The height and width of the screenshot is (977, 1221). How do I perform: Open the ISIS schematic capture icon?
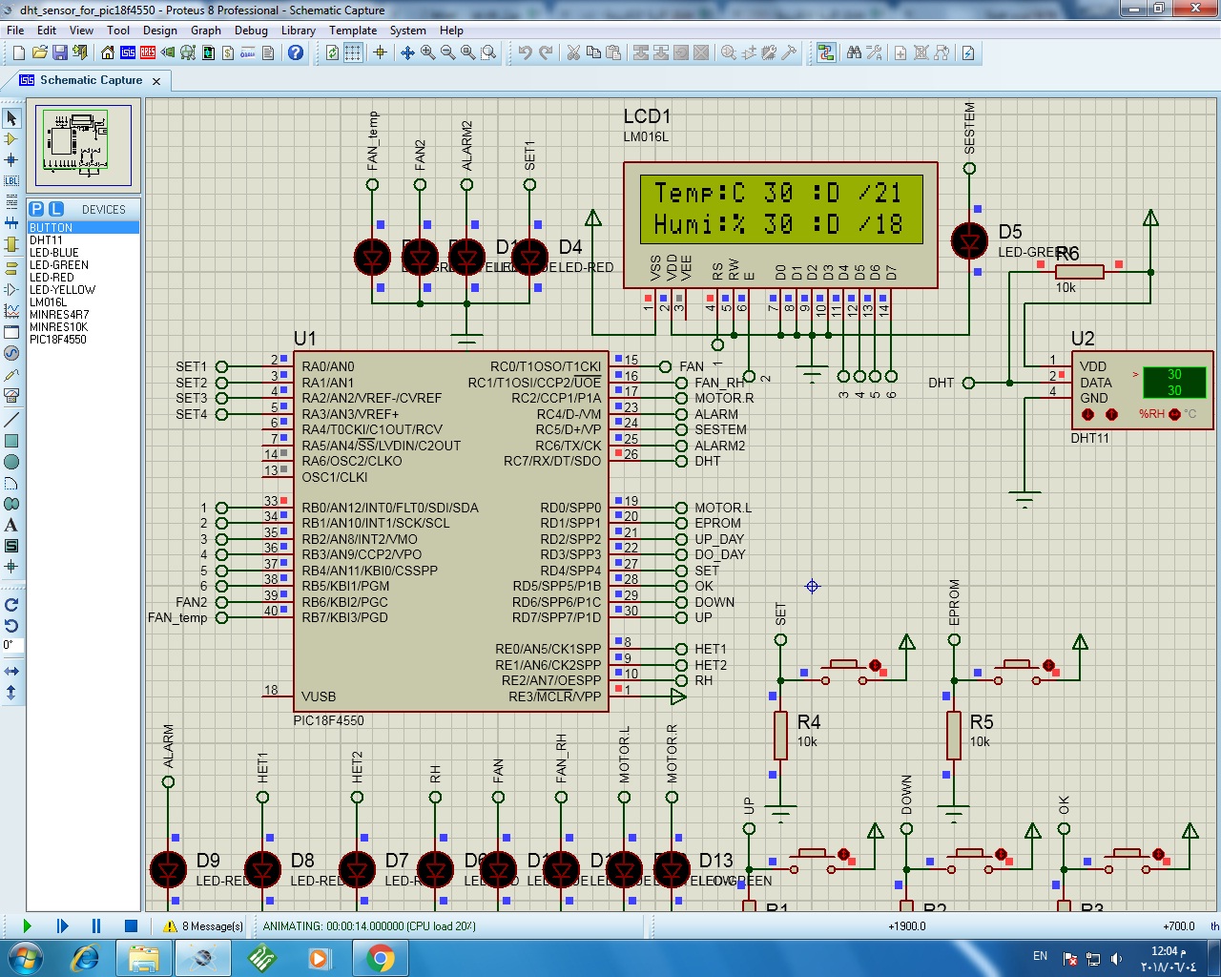(128, 53)
